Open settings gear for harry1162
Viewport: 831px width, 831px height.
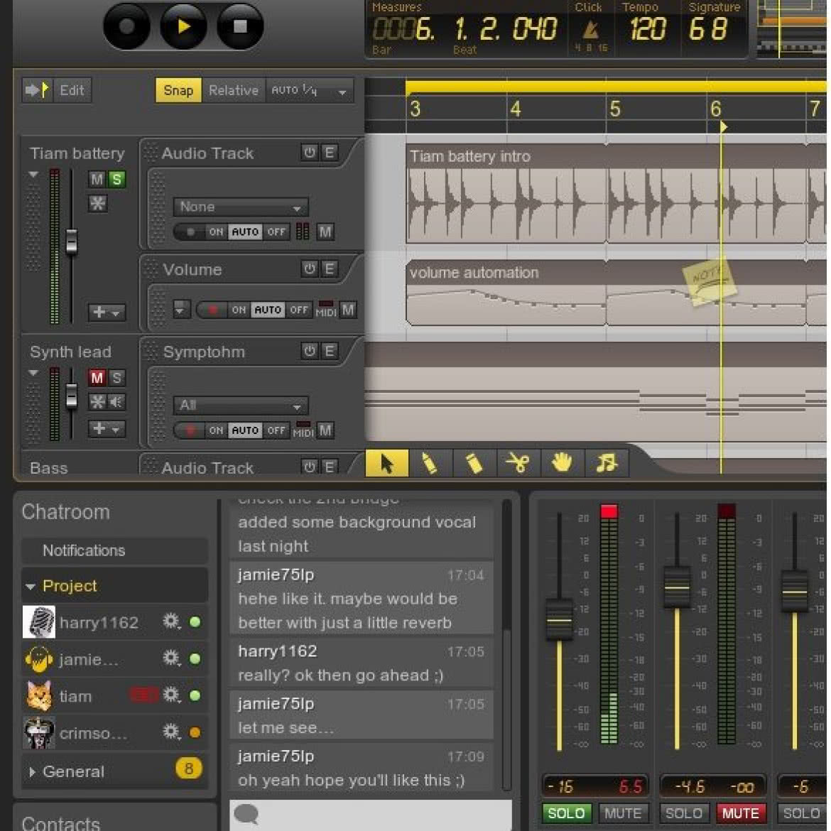point(171,621)
